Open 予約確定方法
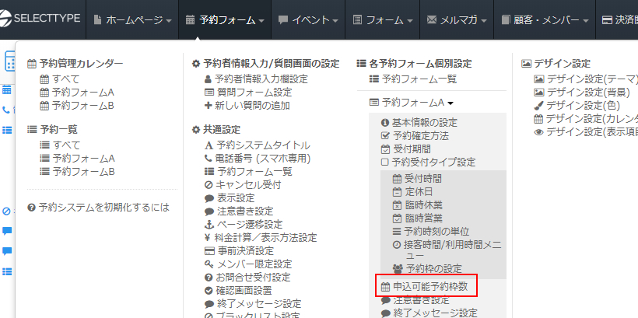This screenshot has width=638, height=318. [415, 135]
